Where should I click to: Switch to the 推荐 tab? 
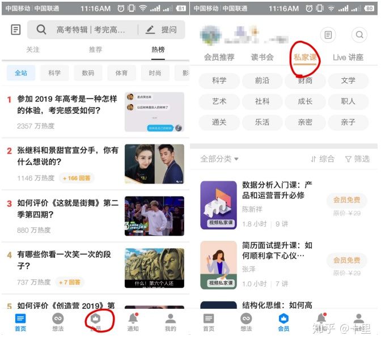tap(95, 50)
